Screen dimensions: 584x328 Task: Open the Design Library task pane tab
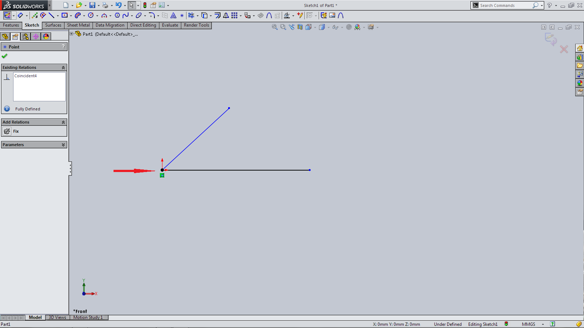[x=580, y=57]
